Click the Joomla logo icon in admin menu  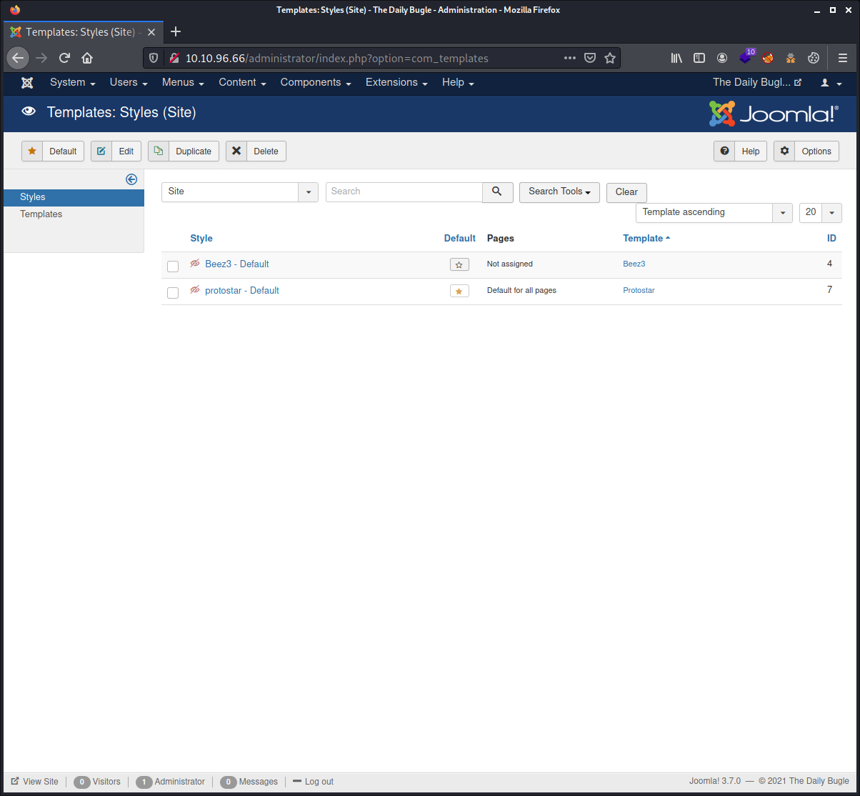coord(27,83)
